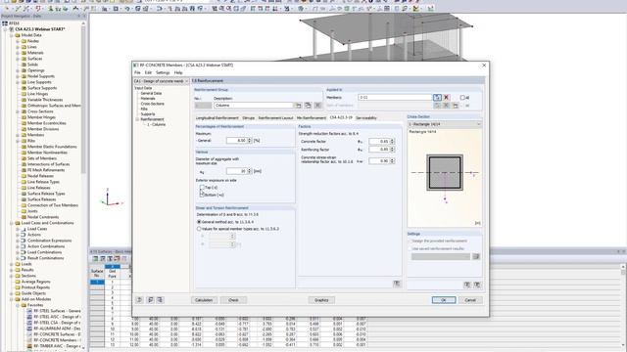Enable the Top (-z) exterior exposure checkbox
627x352 pixels.
(202, 187)
